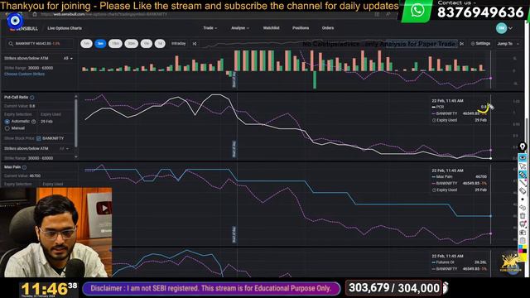Screen dimensions: 530x298
Task: Open the Jump To dropdown
Action: (x=508, y=44)
